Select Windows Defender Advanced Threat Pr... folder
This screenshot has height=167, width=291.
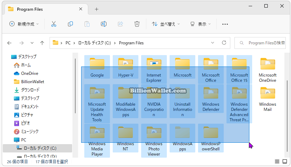pos(239,104)
